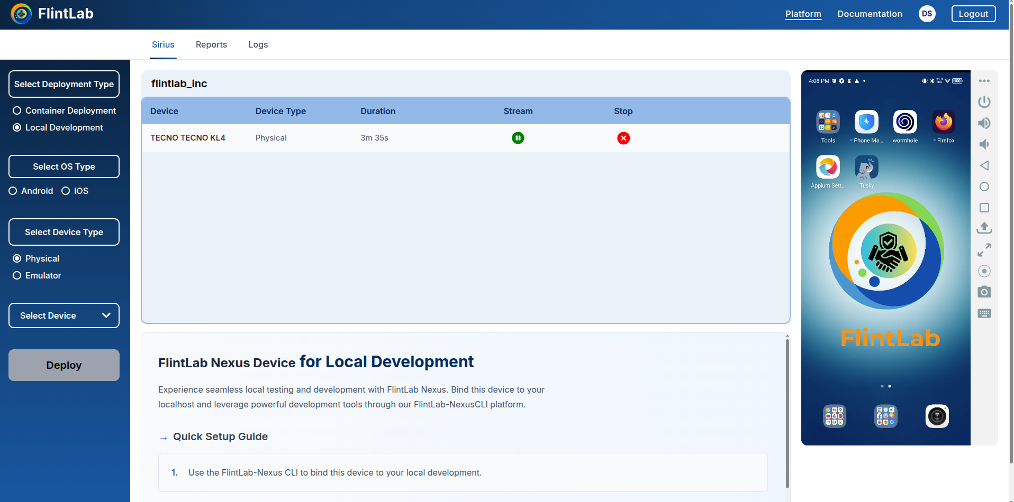
Task: Start screen recording with record icon
Action: 984,271
